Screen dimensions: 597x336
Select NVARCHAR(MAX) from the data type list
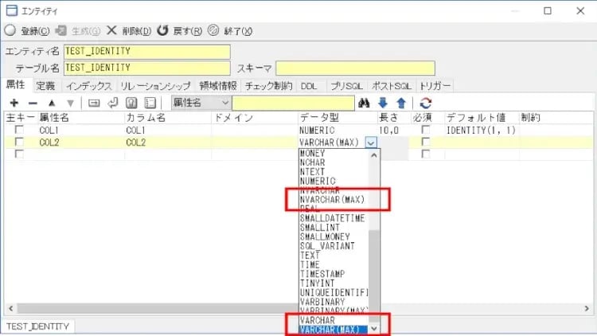[x=332, y=199]
